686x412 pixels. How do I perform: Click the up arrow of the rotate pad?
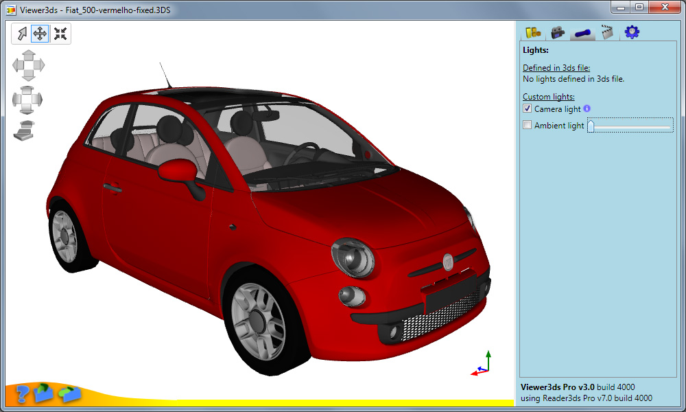(x=27, y=90)
